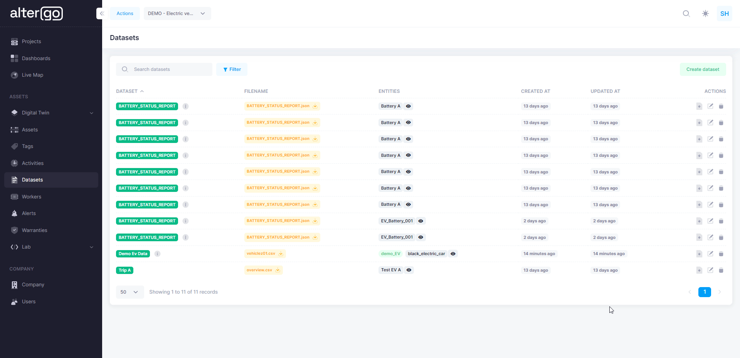Download the vehiclez01.csv file
Screen dimensions: 740x358
[281, 254]
